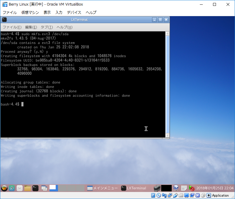Open VirtualBox デバイス menu

[x=74, y=12]
